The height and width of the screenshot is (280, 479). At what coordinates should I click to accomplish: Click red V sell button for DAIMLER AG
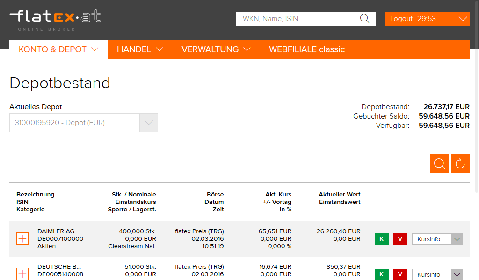pyautogui.click(x=400, y=239)
